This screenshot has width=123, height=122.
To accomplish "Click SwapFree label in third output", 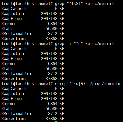I will [x=12, y=99].
